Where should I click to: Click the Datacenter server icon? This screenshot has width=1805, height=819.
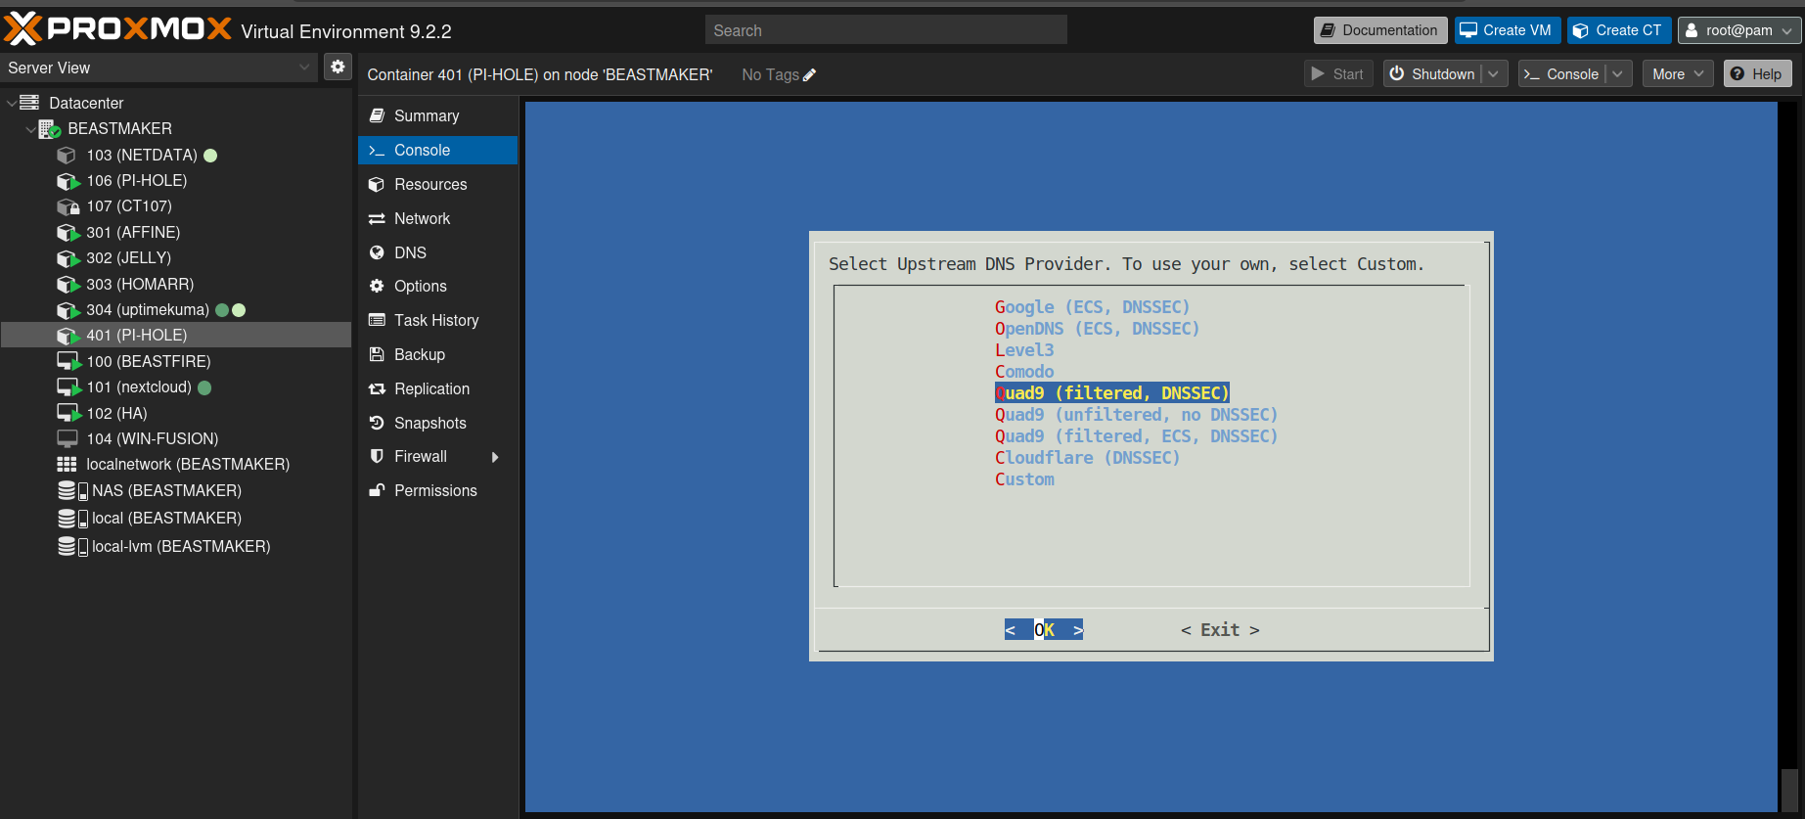coord(29,102)
